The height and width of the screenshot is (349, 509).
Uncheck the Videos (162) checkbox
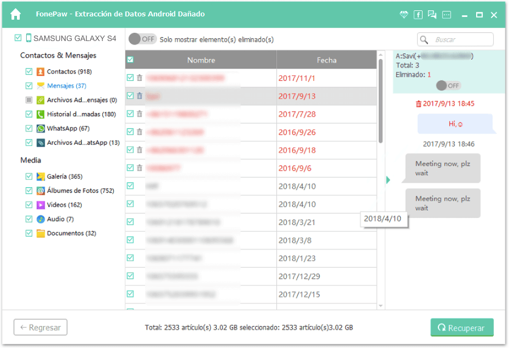tap(29, 205)
